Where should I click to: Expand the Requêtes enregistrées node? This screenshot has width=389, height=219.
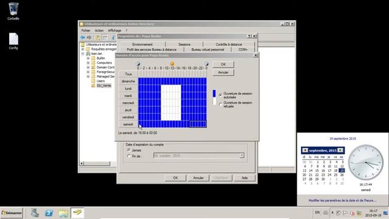(x=83, y=49)
